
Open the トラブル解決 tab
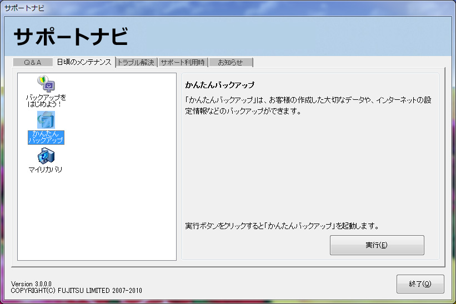pyautogui.click(x=136, y=63)
